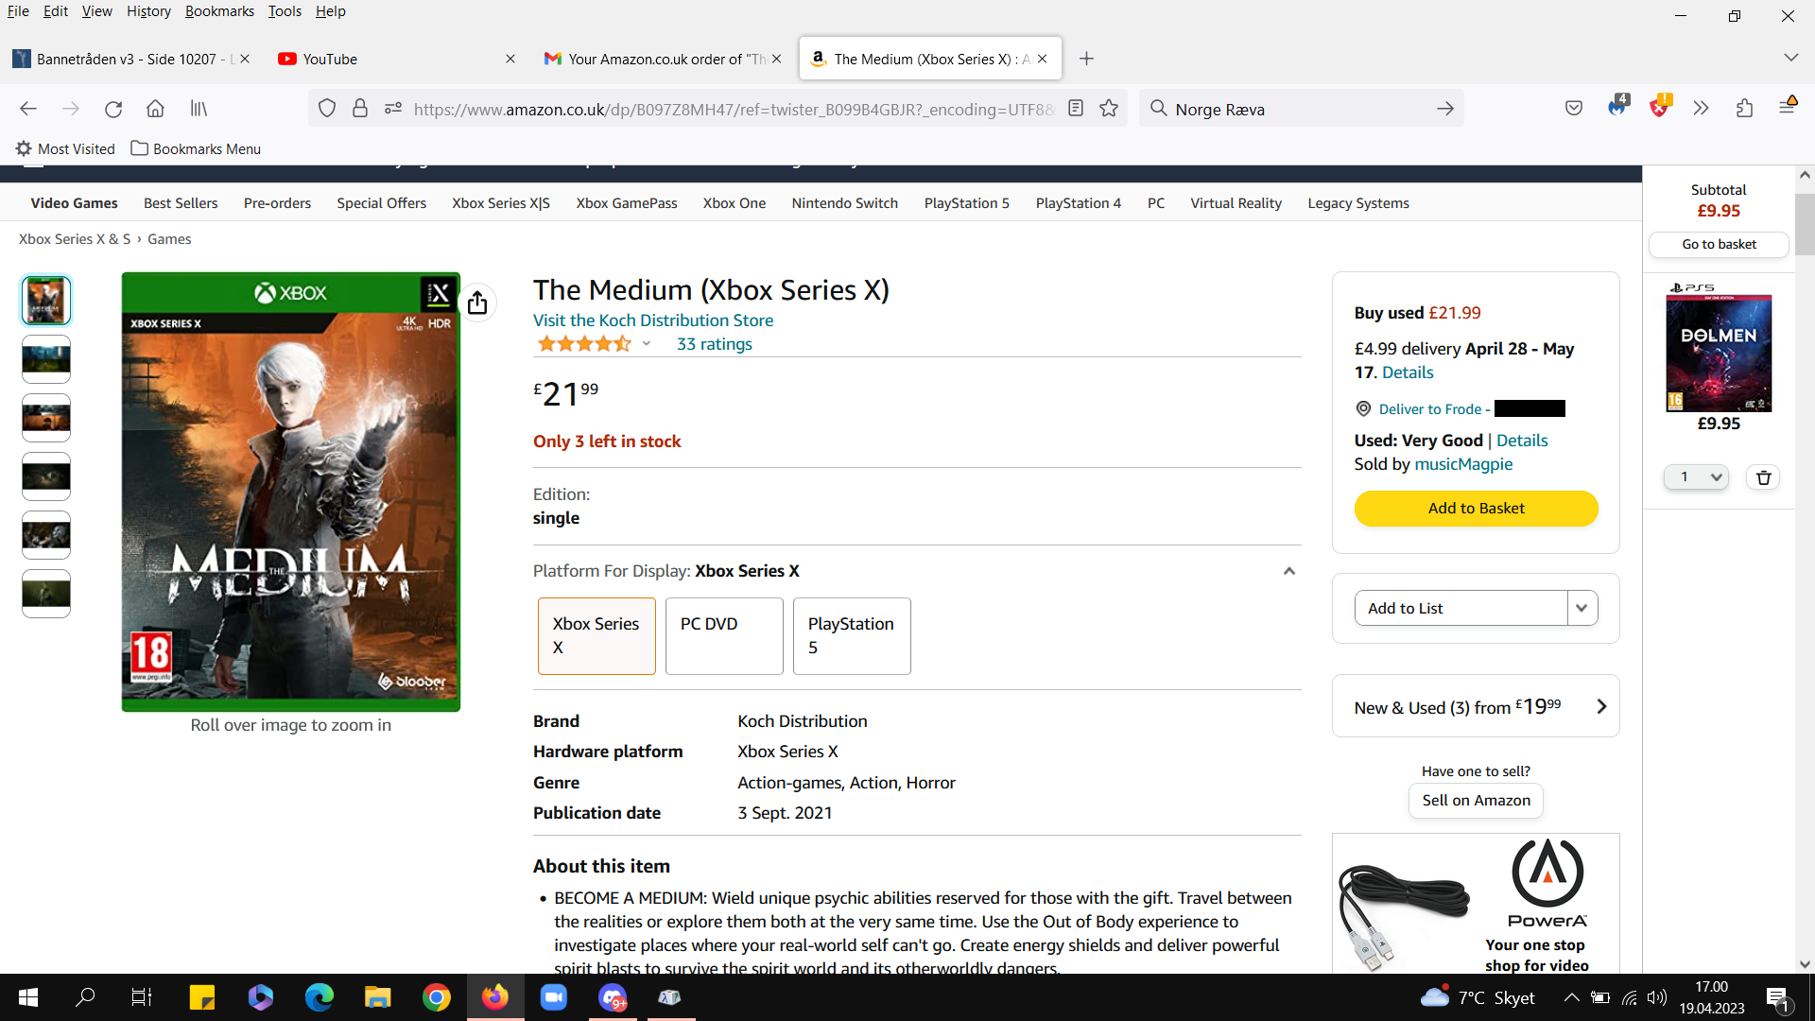The width and height of the screenshot is (1815, 1021).
Task: Collapse the Platform For Display section
Action: coord(1288,571)
